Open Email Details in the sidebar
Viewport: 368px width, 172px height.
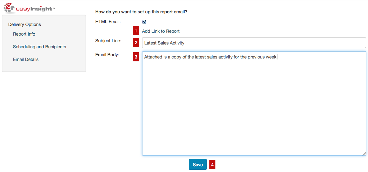point(26,59)
